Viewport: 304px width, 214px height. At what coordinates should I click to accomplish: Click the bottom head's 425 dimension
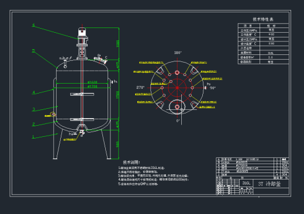click(x=118, y=125)
